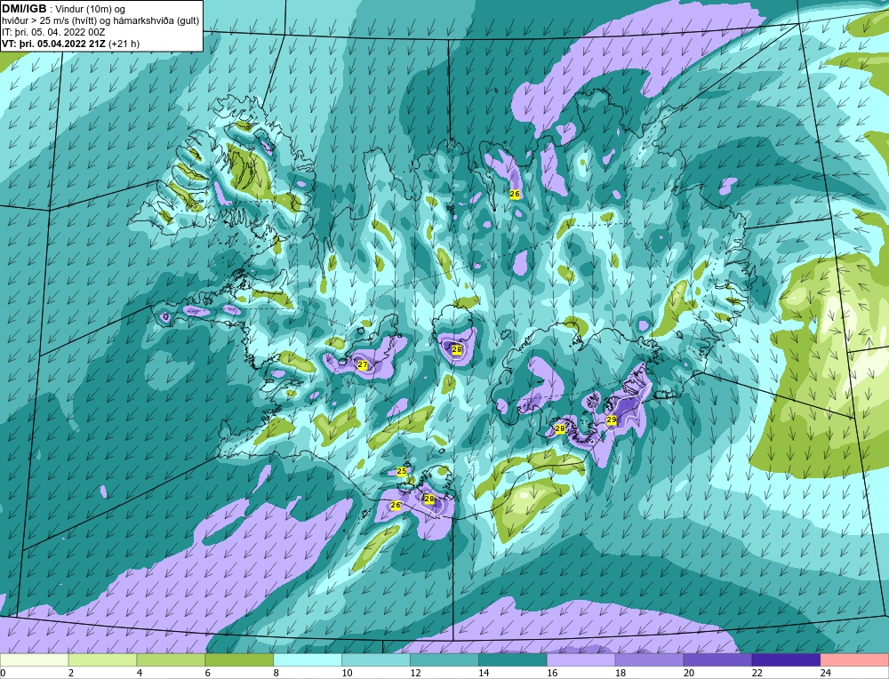Click the 'DMI/IGB' bold title text

click(24, 9)
